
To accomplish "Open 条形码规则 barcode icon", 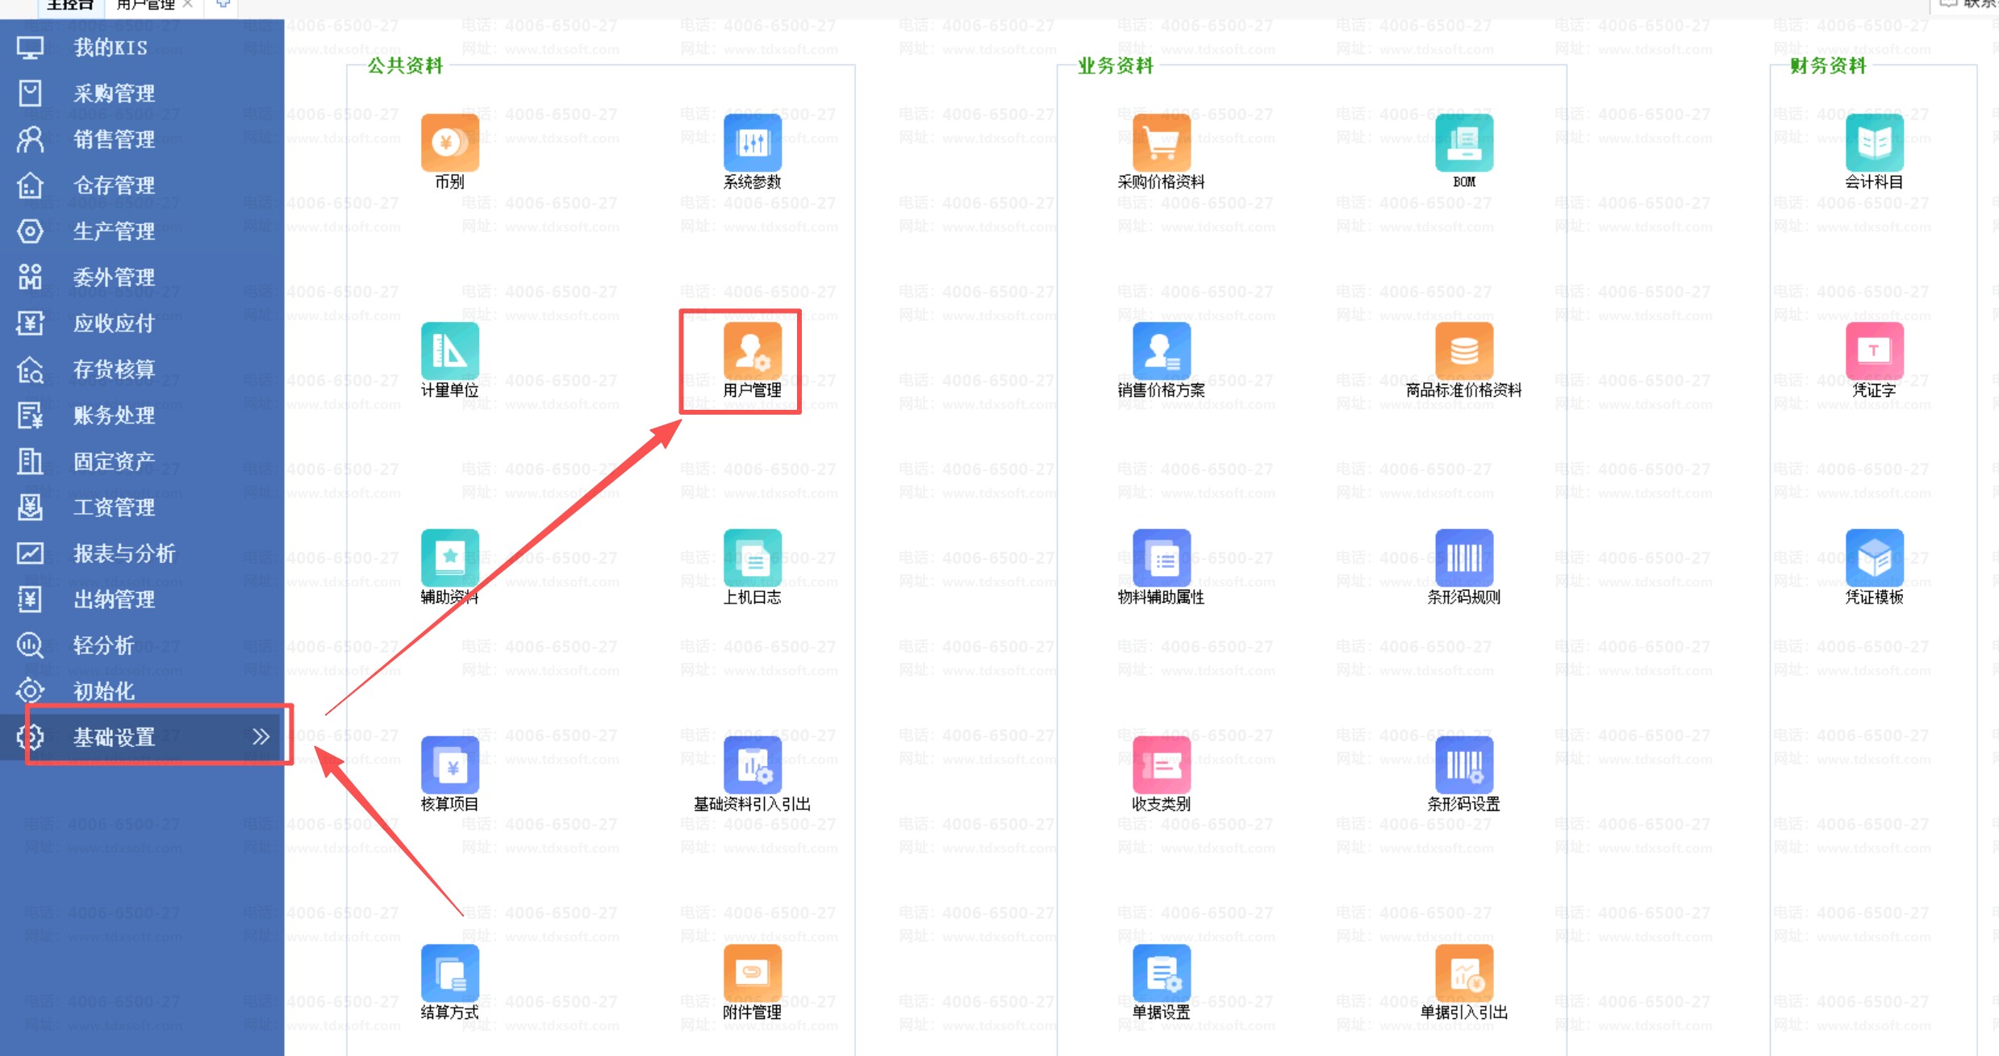I will [x=1463, y=558].
